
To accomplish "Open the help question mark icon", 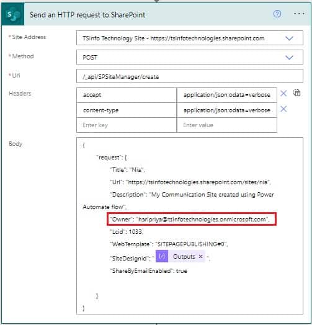I will pyautogui.click(x=277, y=14).
